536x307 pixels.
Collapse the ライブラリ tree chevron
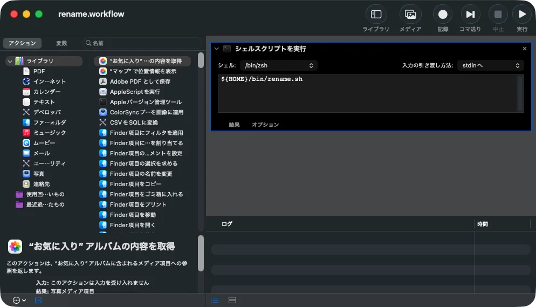click(10, 62)
